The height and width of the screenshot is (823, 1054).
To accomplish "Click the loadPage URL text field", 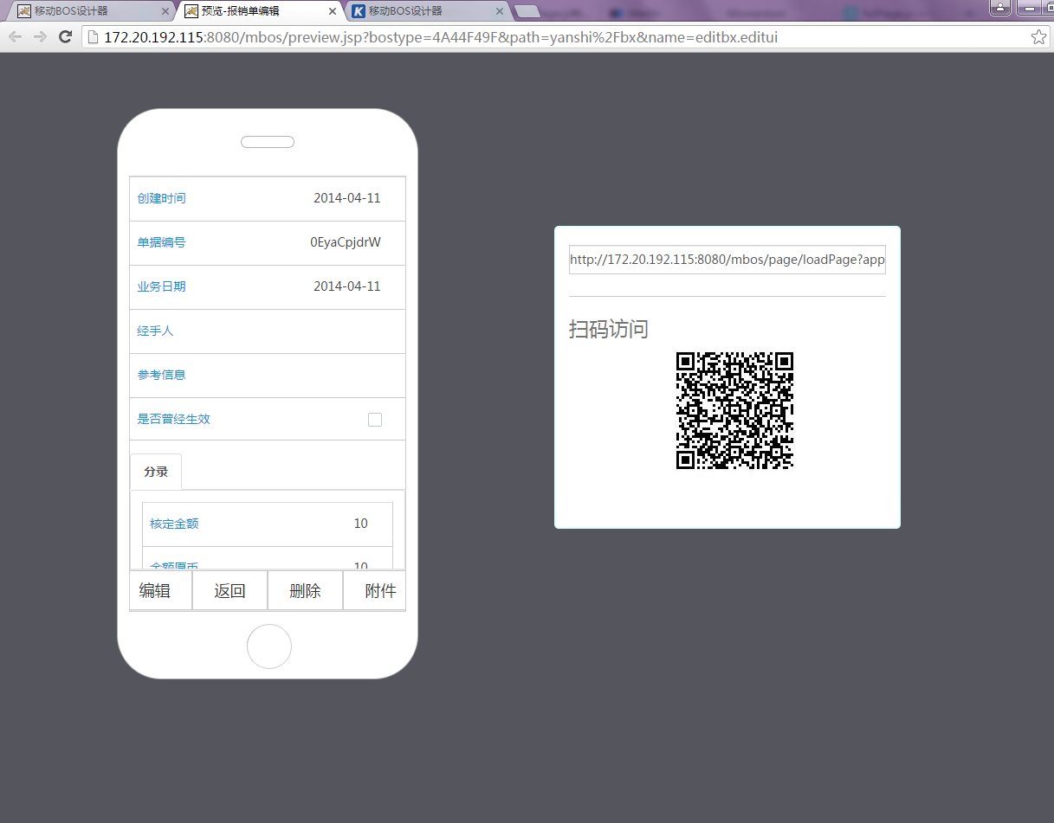I will [x=727, y=260].
